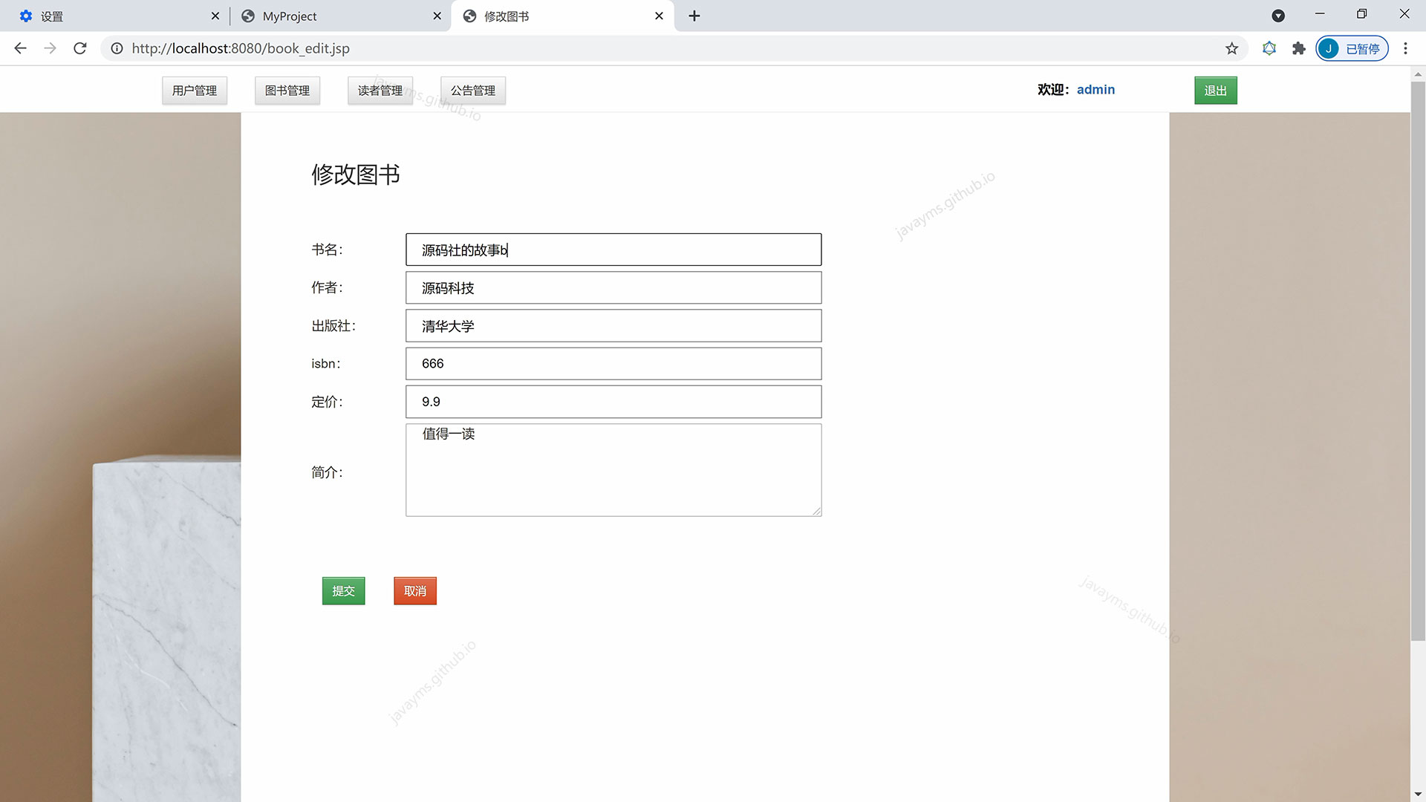Open 读者管理 navigation menu
Screen dimensions: 1426x802
point(380,91)
